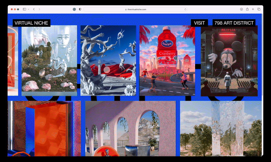Viewport: 271px width, 162px height.
Task: Open the orange patterned panel artwork
Action: tap(44, 129)
